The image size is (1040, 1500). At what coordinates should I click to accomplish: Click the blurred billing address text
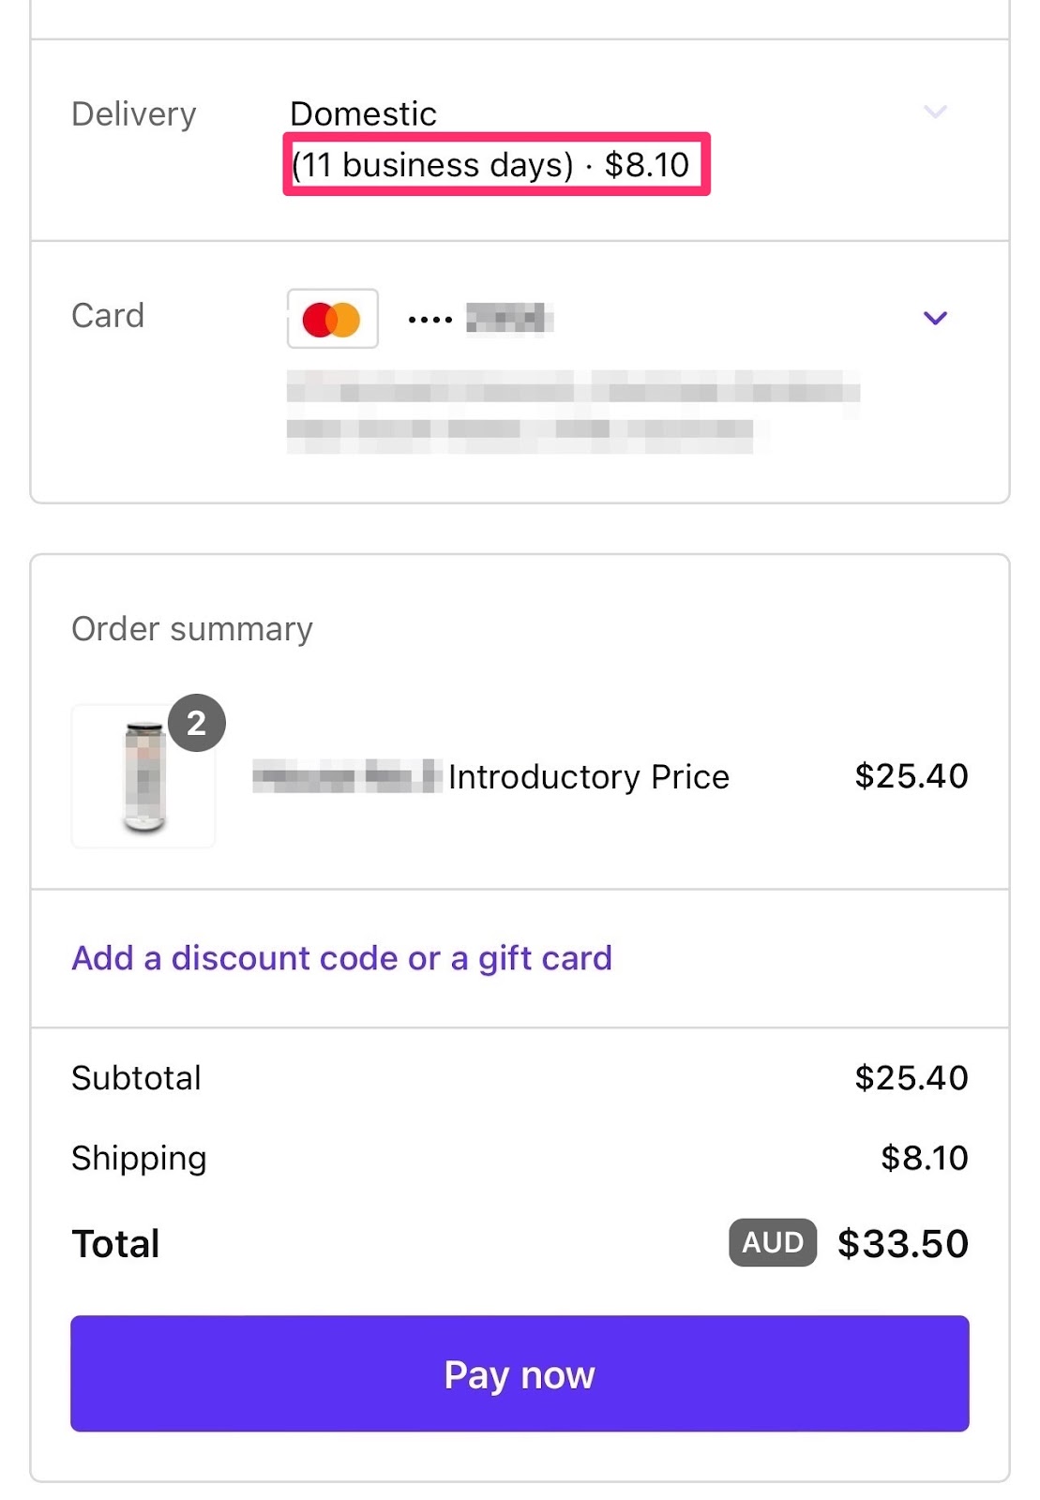tap(572, 411)
